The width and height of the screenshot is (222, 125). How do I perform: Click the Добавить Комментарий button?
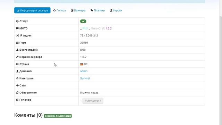58,116
